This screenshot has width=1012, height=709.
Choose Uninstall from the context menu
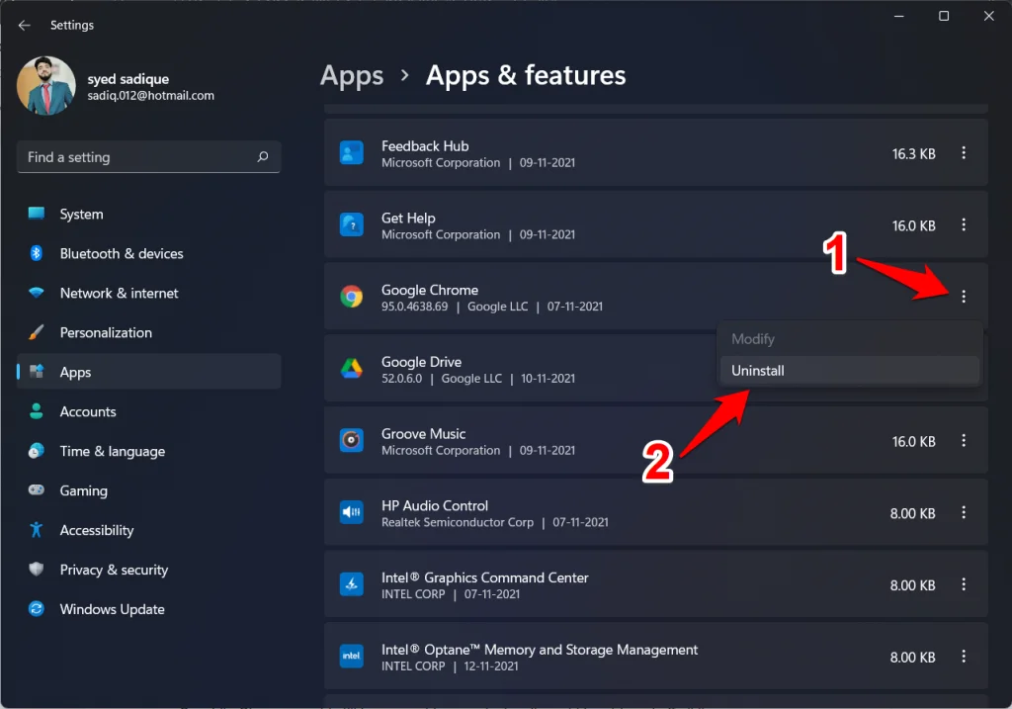[850, 371]
